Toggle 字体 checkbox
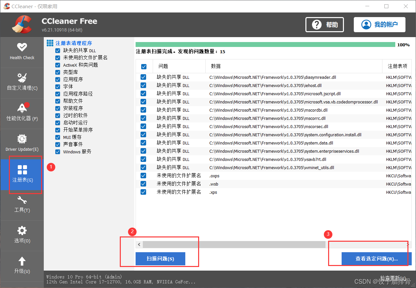The width and height of the screenshot is (416, 288). (58, 87)
